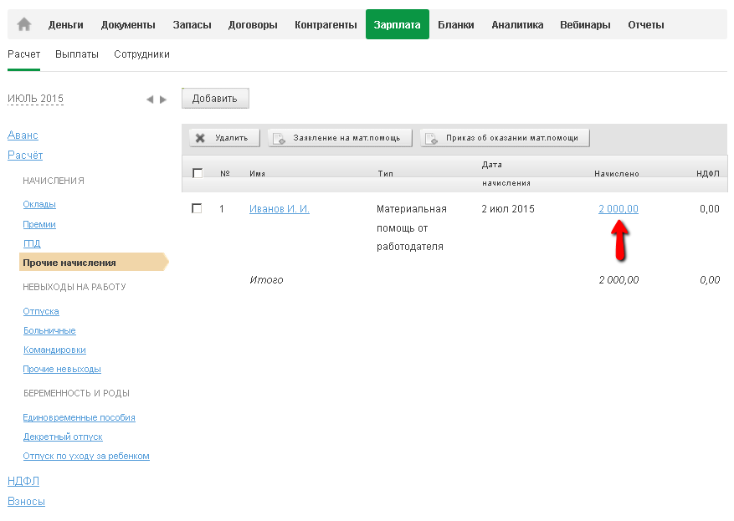Switch to the Выплаты subtab
The height and width of the screenshot is (521, 734).
click(x=77, y=54)
